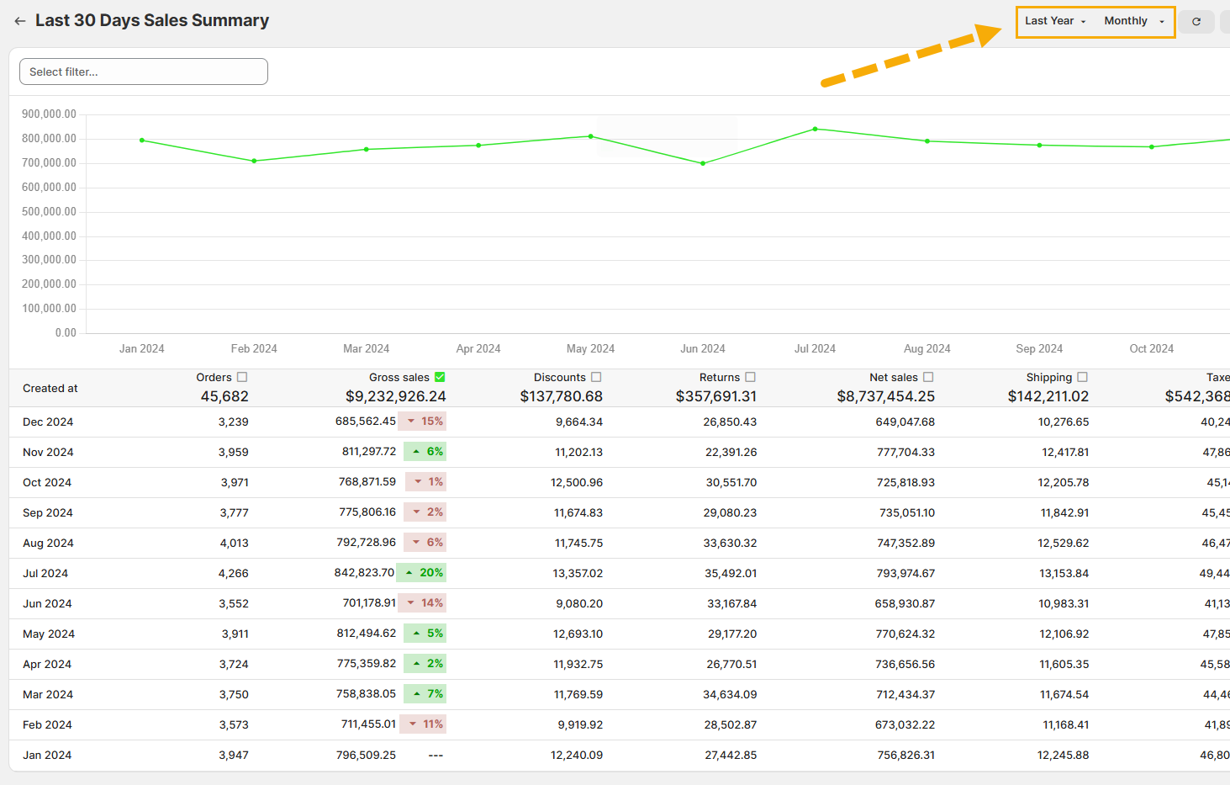Click the red 14% decrease badge for Jun 2024

click(423, 603)
